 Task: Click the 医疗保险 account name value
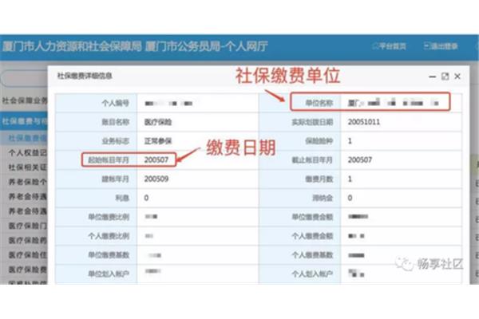(158, 122)
